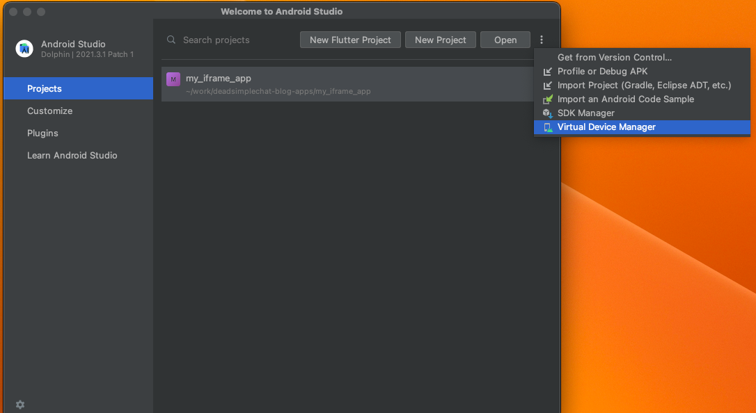This screenshot has height=413, width=756.
Task: Click the my_iframe_app project path text
Action: tap(278, 92)
